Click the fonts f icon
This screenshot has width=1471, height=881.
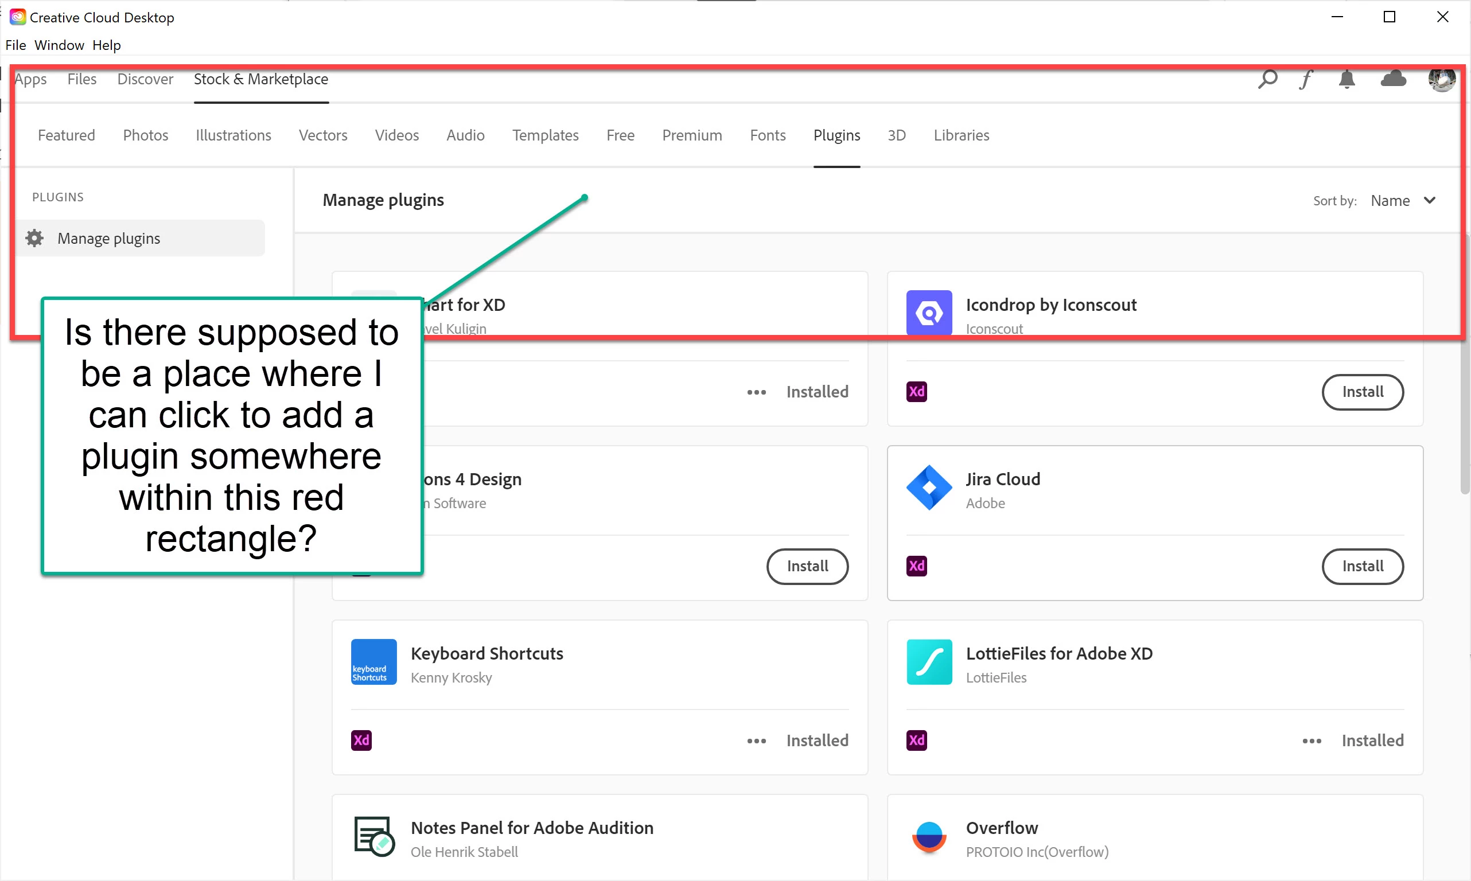[x=1305, y=79]
